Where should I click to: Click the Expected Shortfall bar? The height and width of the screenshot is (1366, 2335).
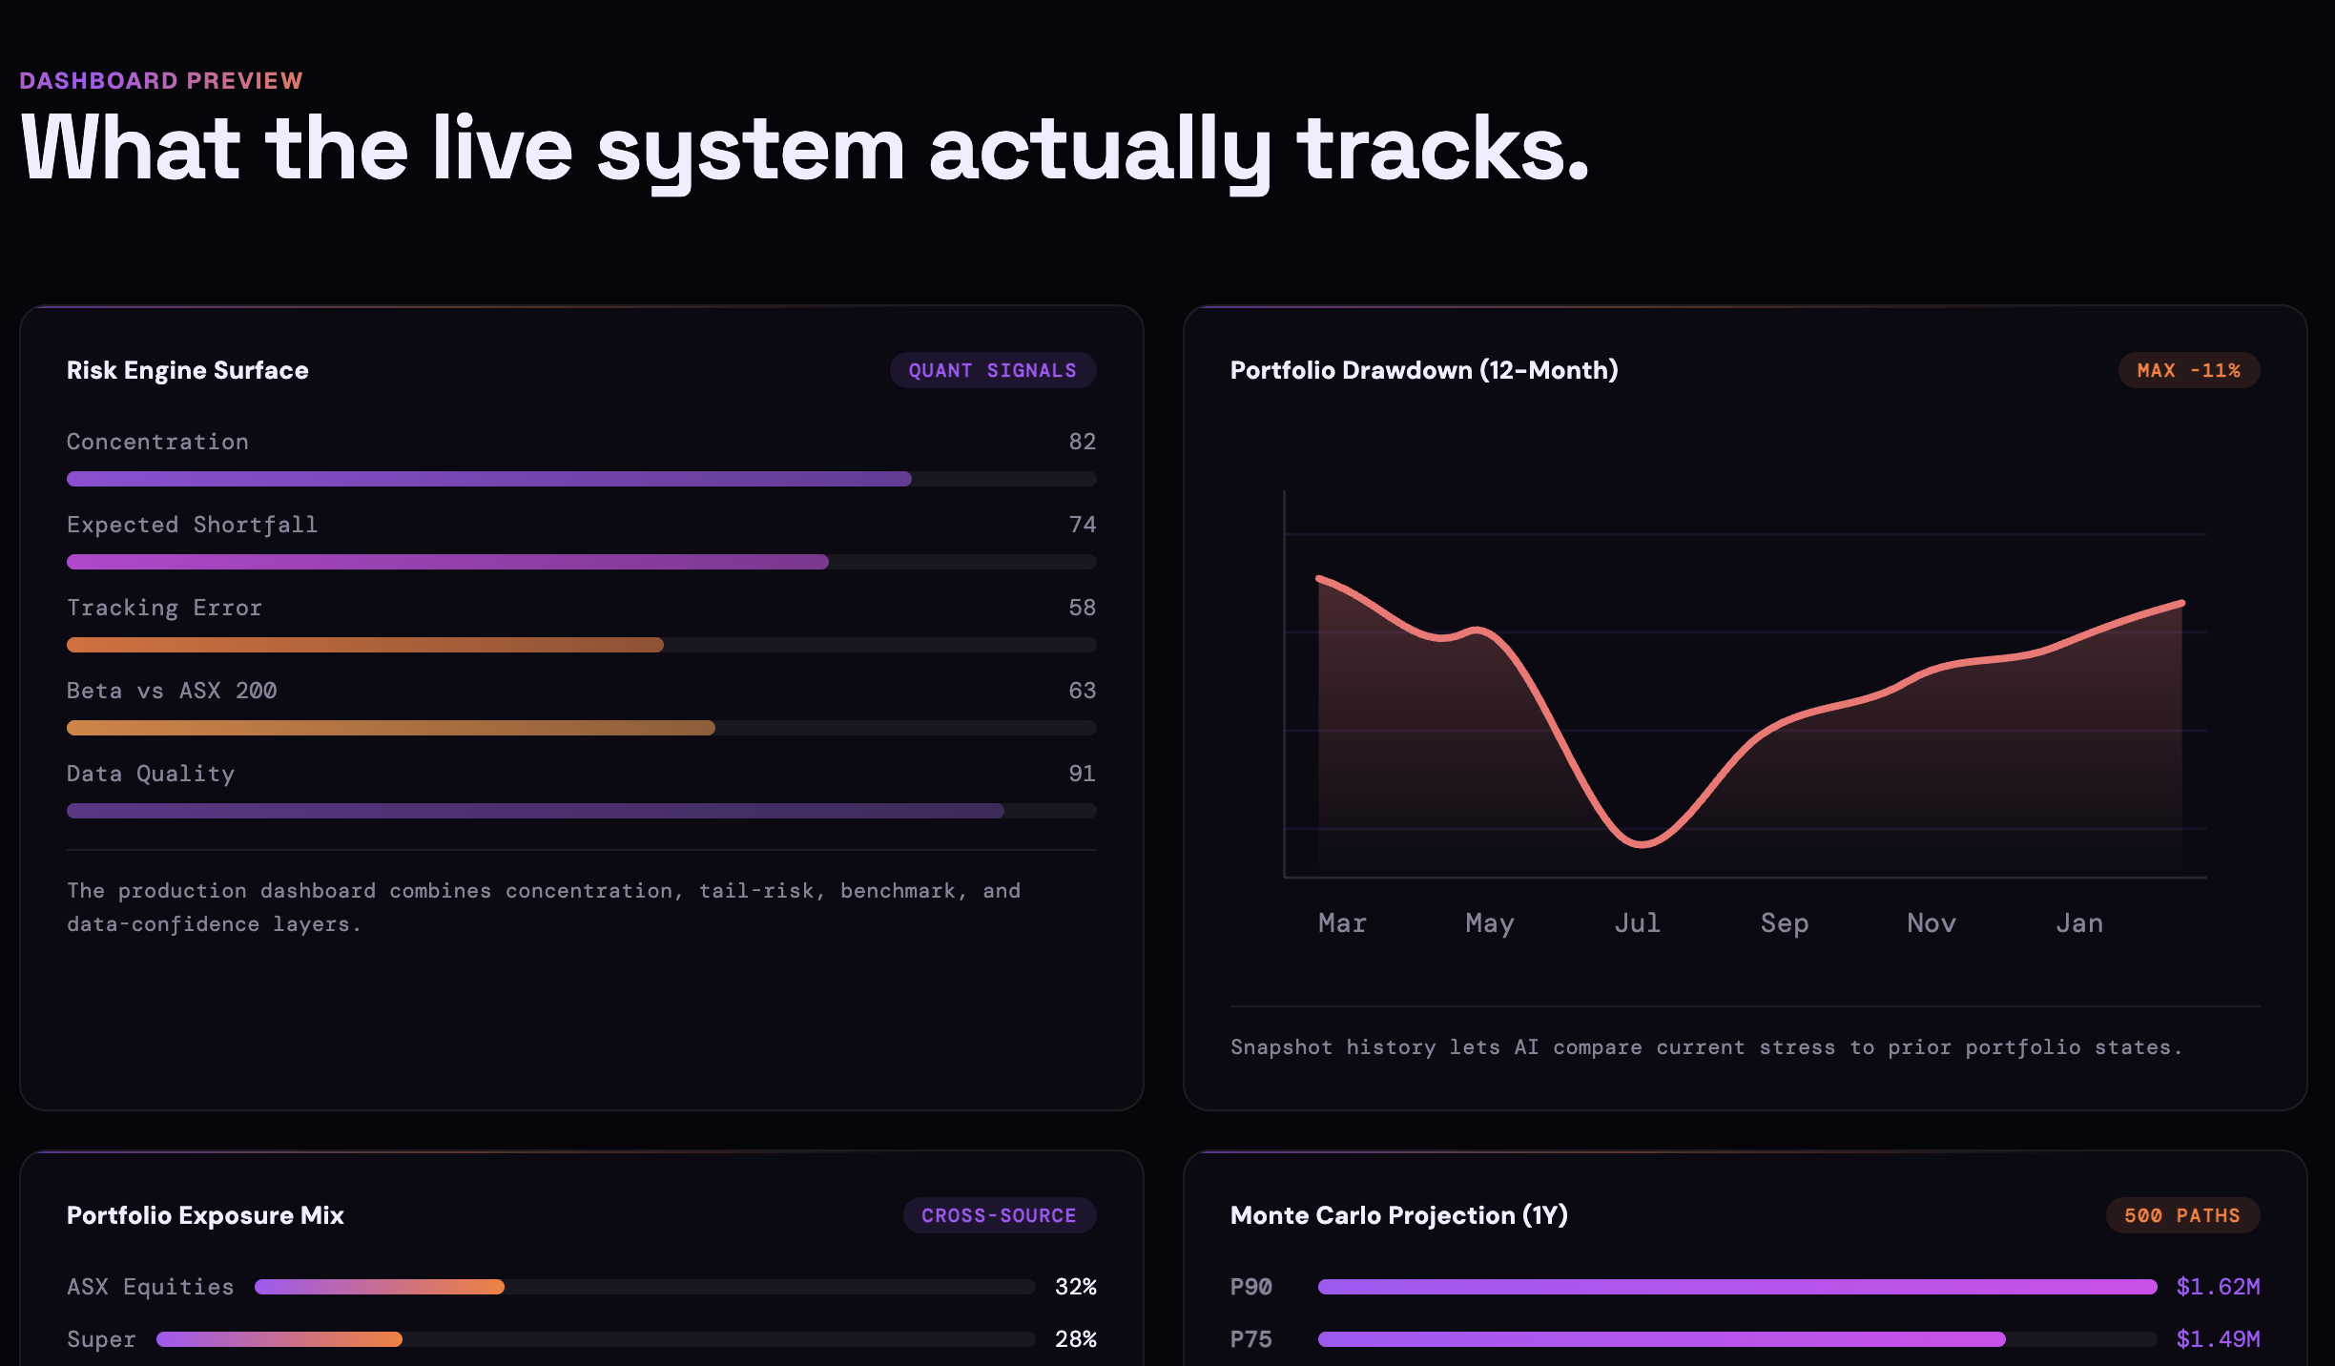pos(581,562)
